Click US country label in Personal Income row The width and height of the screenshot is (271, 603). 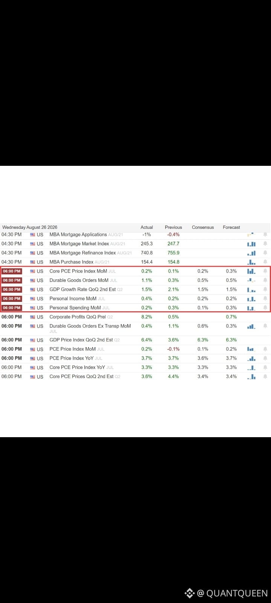coord(40,299)
